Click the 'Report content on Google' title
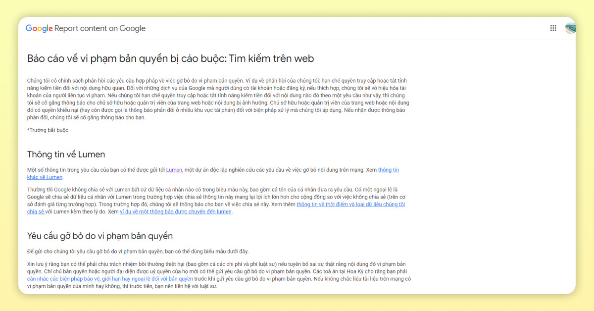The width and height of the screenshot is (594, 311). pos(100,28)
